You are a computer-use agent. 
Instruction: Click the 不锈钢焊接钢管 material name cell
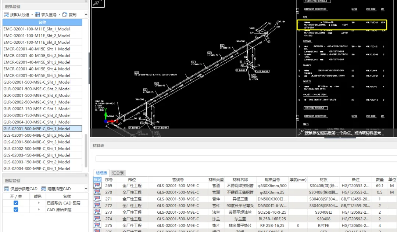pos(240,185)
